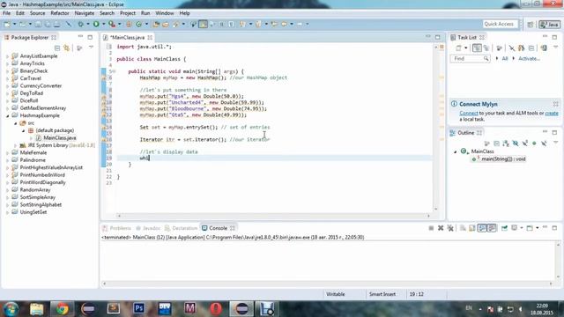This screenshot has height=317, width=564.
Task: Click the New Java Class icon
Action: pos(139,24)
